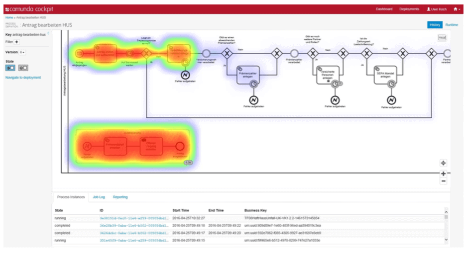Select the weitere Partner und Rollen gateway
The height and width of the screenshot is (253, 467).
coord(313,54)
